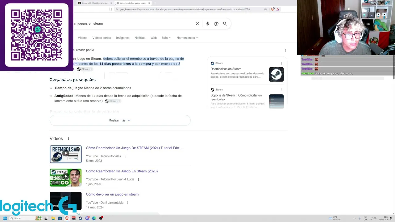
Task: Click the 'Antigüedad:' requirement text
Action: (x=64, y=96)
